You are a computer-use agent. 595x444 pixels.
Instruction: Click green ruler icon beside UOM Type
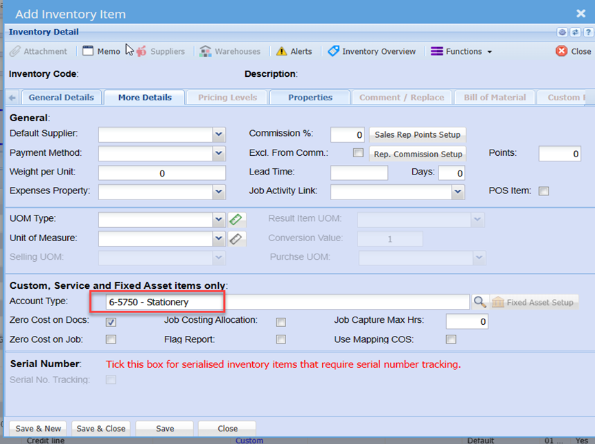[237, 220]
